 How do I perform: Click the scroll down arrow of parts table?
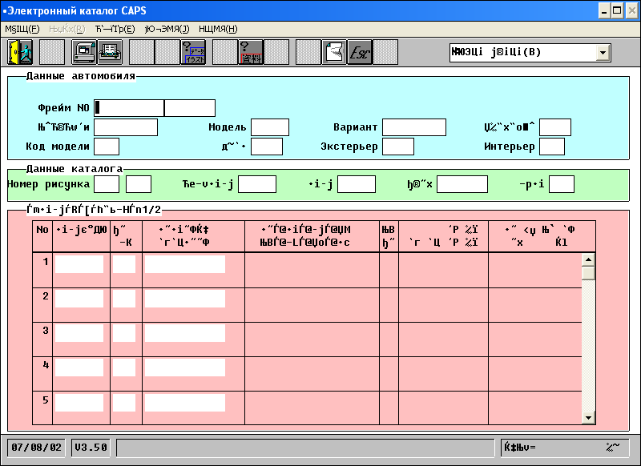588,417
